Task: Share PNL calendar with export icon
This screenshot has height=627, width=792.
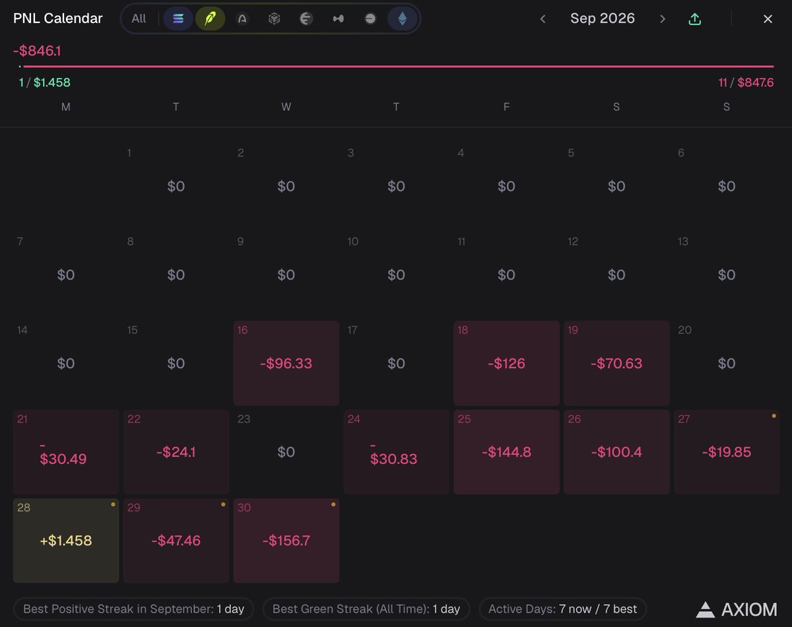Action: (694, 19)
